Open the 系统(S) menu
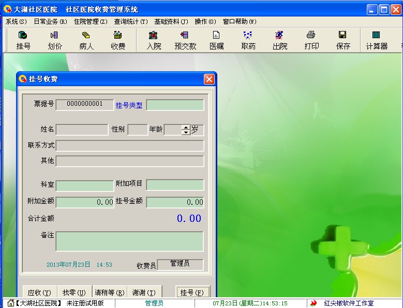 point(16,22)
